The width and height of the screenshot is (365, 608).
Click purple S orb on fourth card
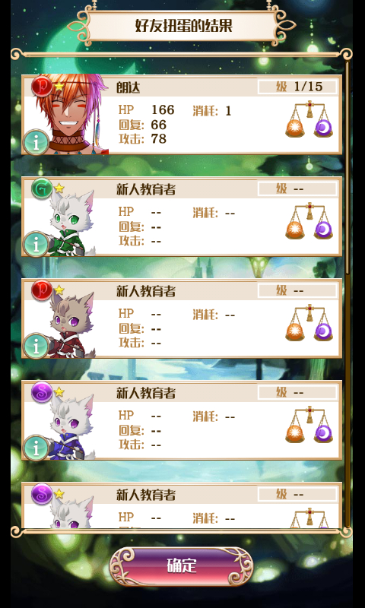[x=42, y=391]
